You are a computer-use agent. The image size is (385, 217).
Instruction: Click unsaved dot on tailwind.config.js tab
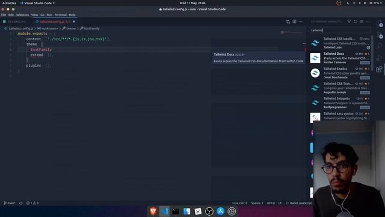click(74, 22)
